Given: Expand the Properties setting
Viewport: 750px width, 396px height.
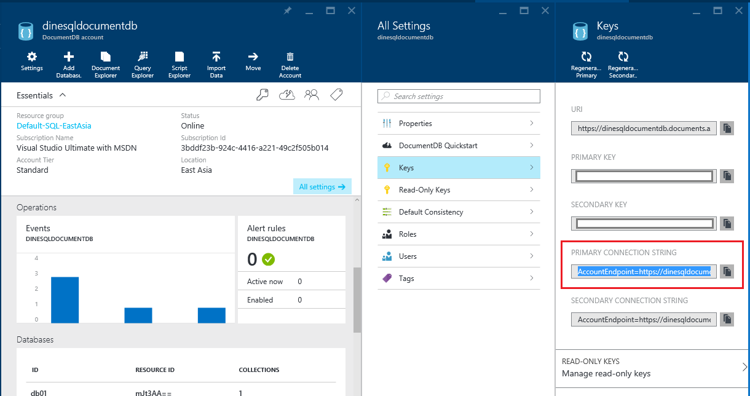Looking at the screenshot, I should pyautogui.click(x=459, y=123).
